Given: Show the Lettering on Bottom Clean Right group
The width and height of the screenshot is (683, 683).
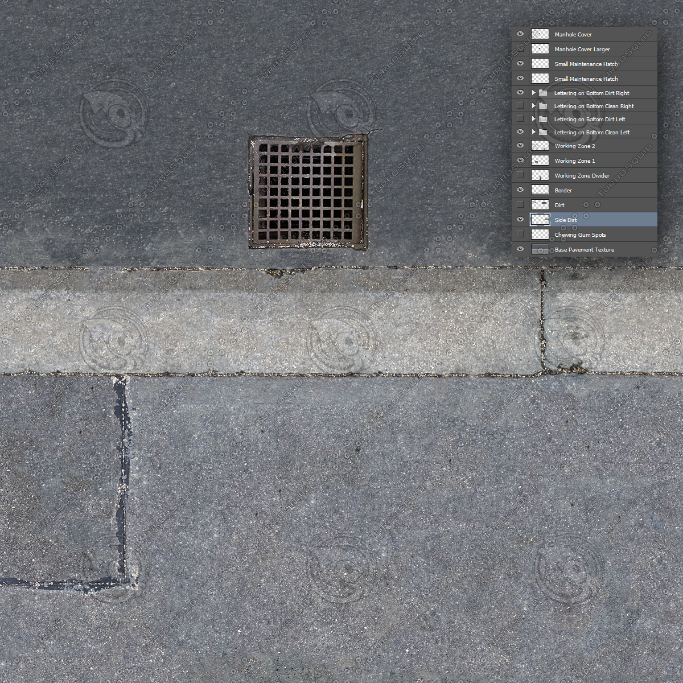Looking at the screenshot, I should pos(520,105).
